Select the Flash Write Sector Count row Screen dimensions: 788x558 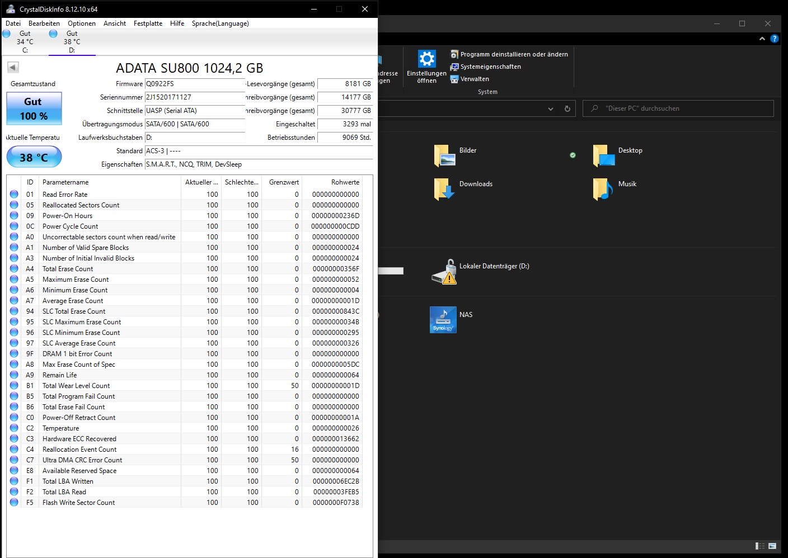point(185,503)
